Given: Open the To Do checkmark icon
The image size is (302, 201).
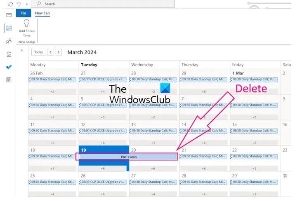Looking at the screenshot, I should 9,67.
